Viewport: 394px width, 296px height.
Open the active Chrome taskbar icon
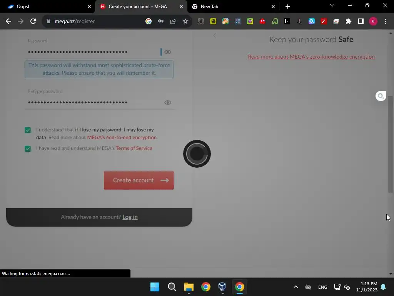[x=239, y=287]
